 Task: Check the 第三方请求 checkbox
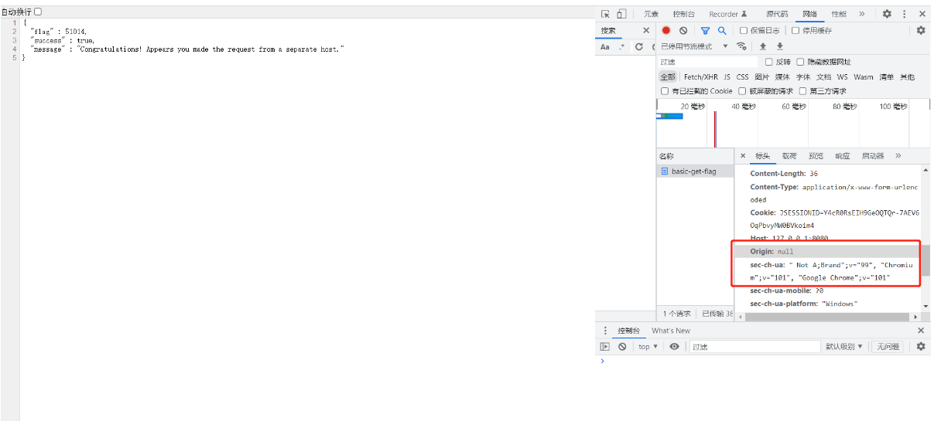(802, 91)
